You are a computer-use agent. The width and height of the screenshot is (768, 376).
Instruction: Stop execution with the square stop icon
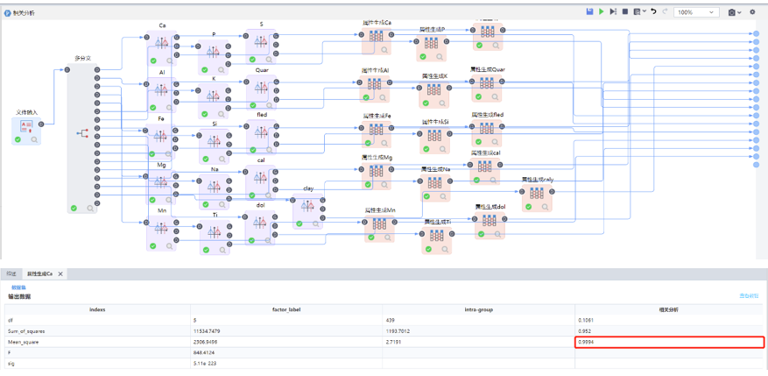coord(624,12)
